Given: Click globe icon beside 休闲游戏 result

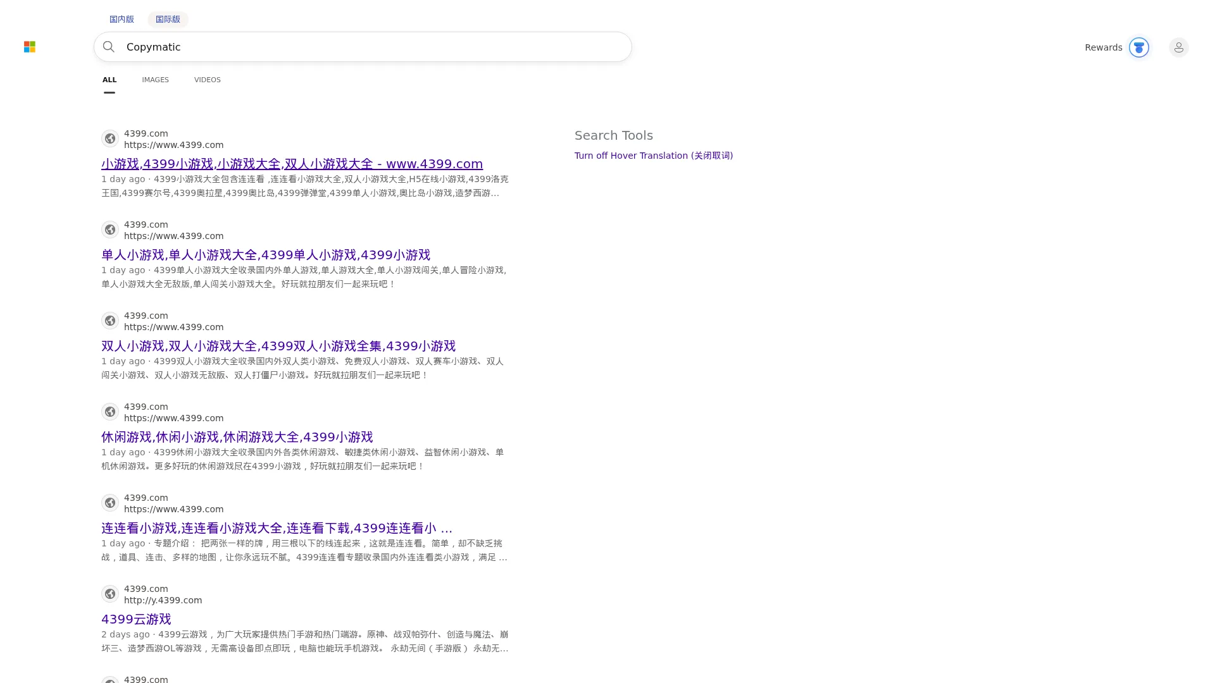Looking at the screenshot, I should (x=110, y=412).
